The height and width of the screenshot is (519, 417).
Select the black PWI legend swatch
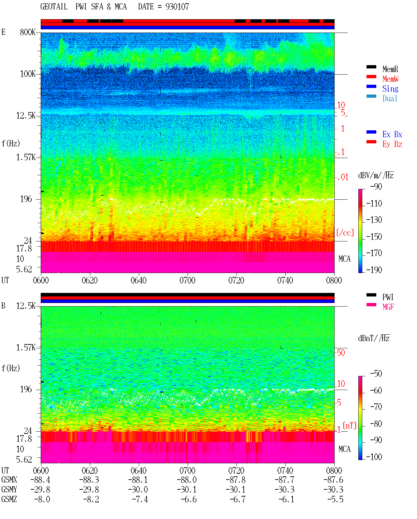pyautogui.click(x=371, y=295)
